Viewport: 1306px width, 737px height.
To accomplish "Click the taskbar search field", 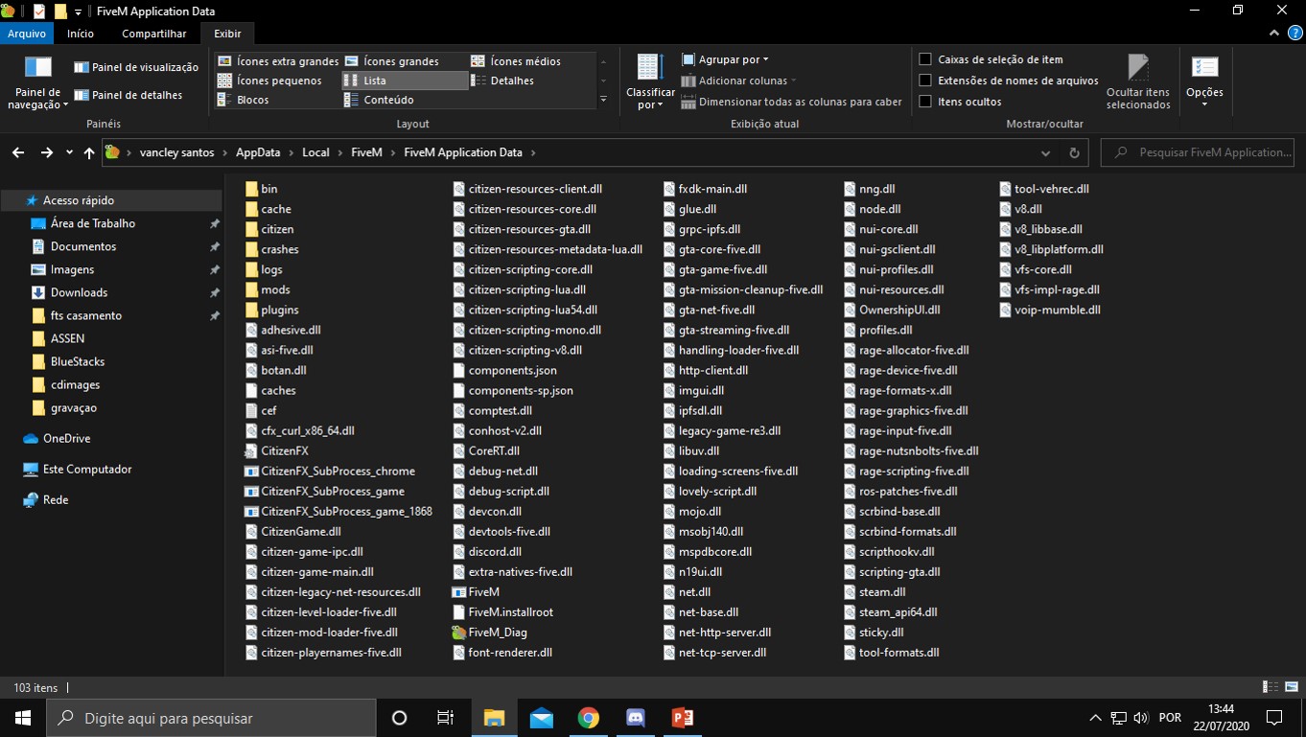I will [x=211, y=718].
